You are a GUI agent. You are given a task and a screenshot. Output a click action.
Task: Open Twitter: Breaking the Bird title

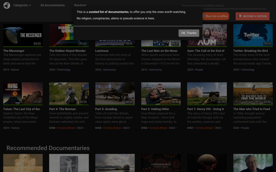(x=251, y=51)
